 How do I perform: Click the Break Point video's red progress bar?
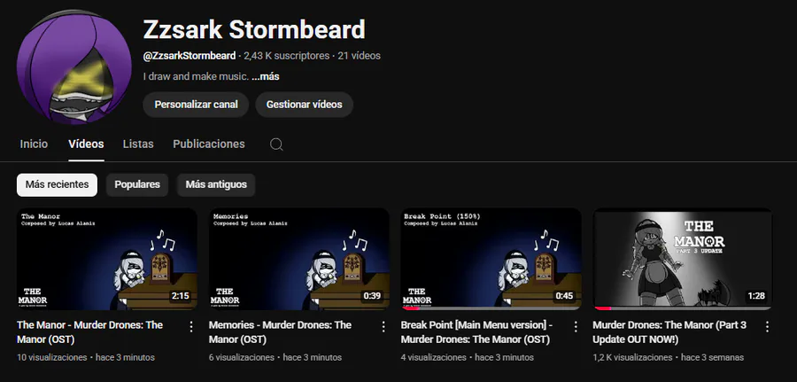click(x=411, y=308)
